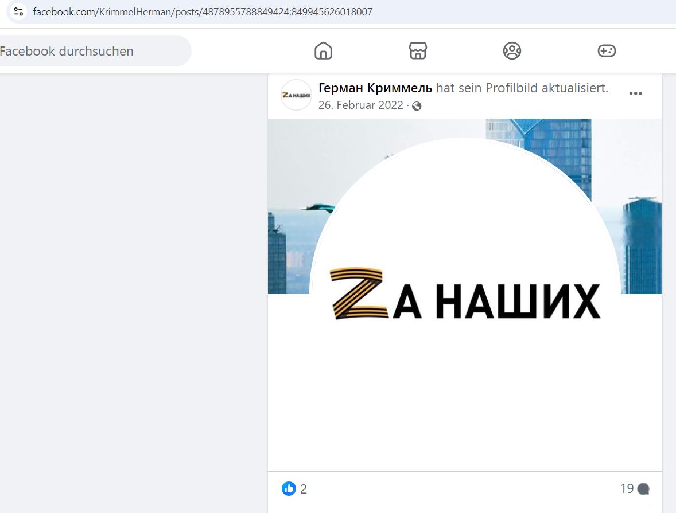The height and width of the screenshot is (513, 676).
Task: Open the Groups icon in top navigation
Action: click(512, 51)
